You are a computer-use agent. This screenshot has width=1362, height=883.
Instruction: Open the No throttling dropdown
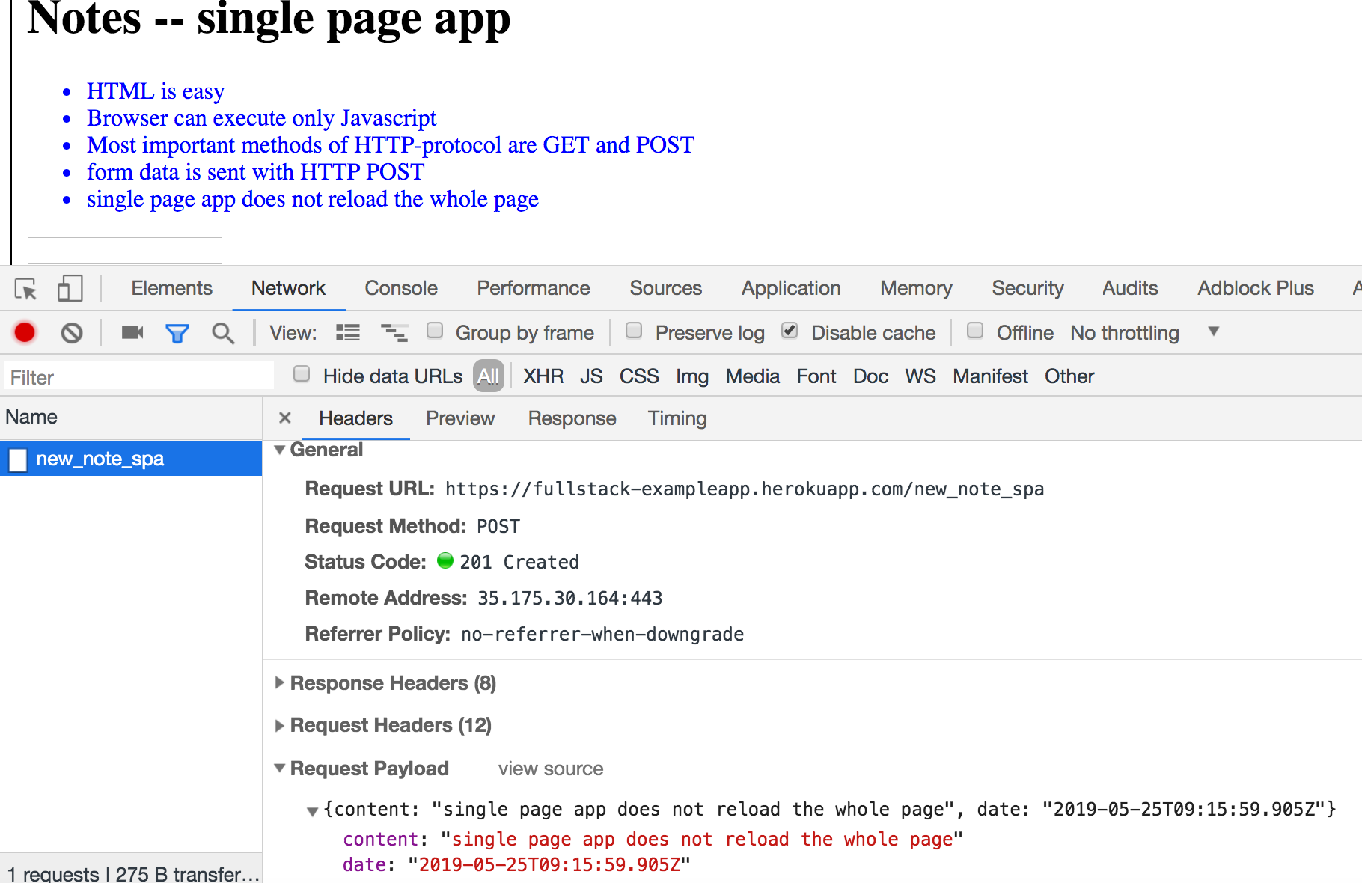pyautogui.click(x=1144, y=332)
